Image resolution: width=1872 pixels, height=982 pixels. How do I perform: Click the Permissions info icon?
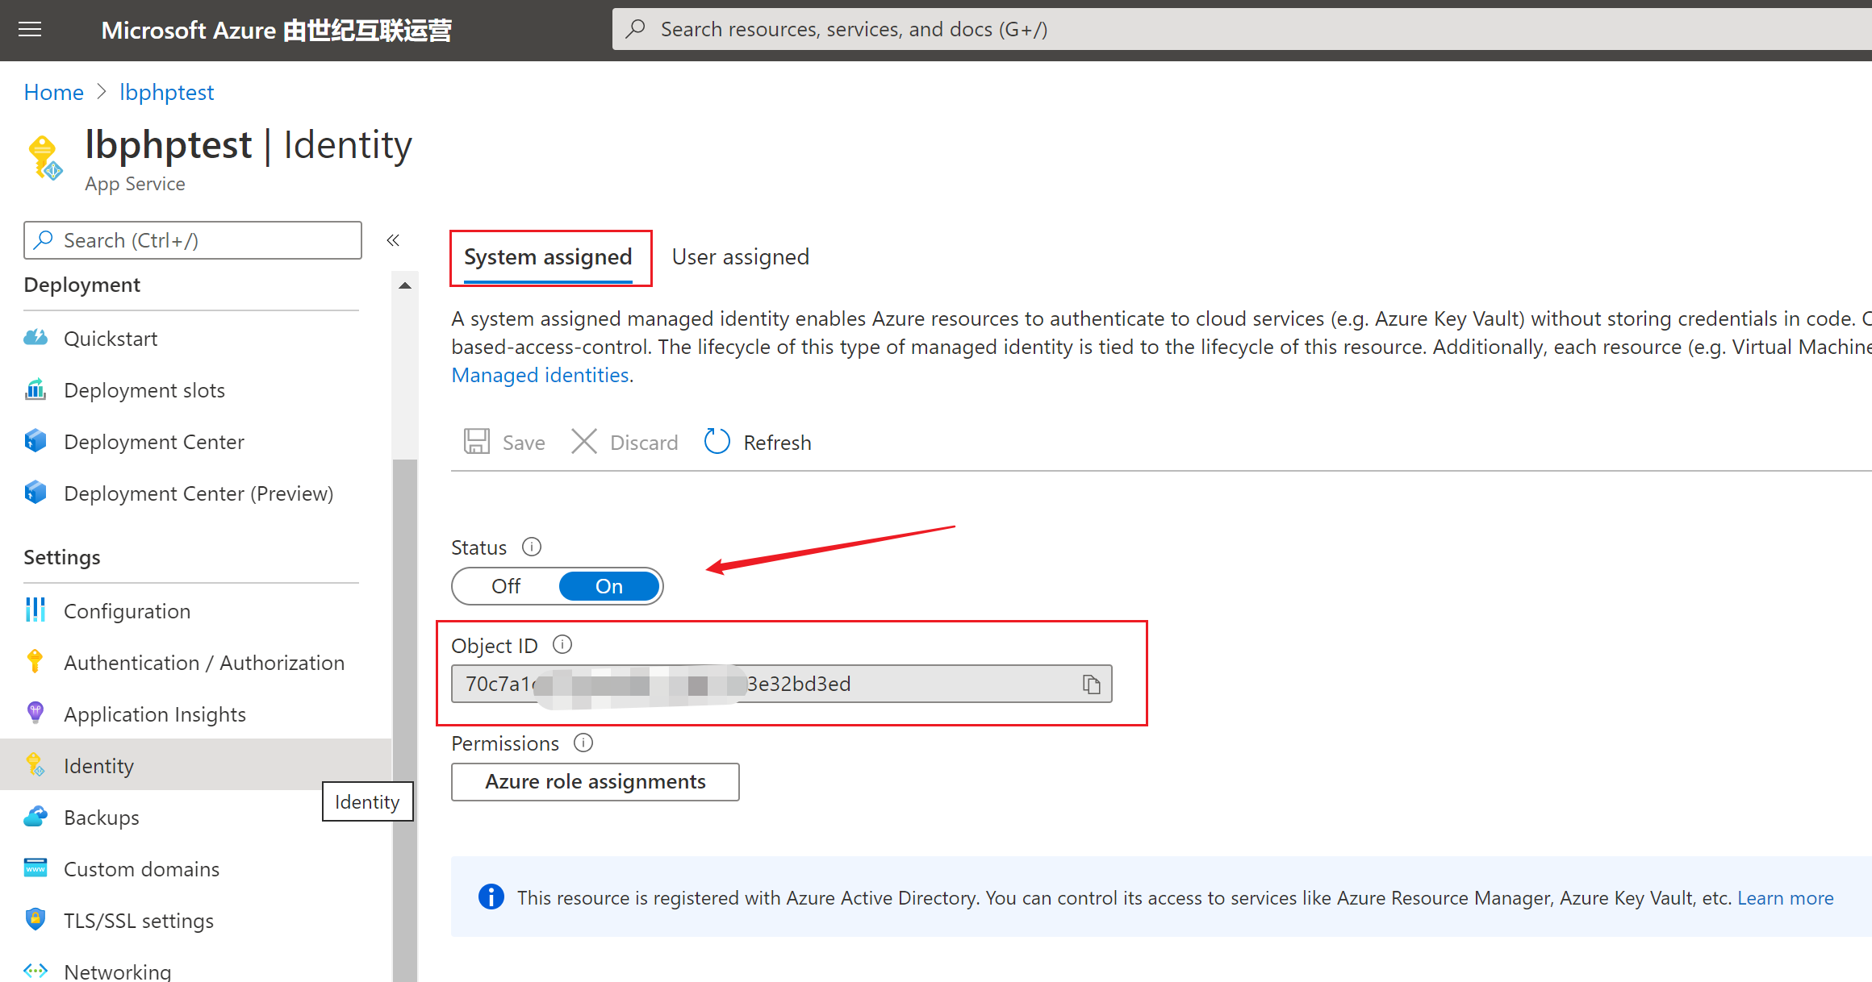tap(583, 743)
